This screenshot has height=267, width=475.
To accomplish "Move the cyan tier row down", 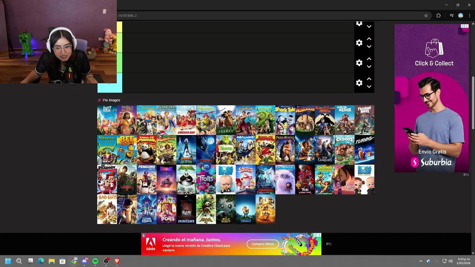I will coord(369,87).
